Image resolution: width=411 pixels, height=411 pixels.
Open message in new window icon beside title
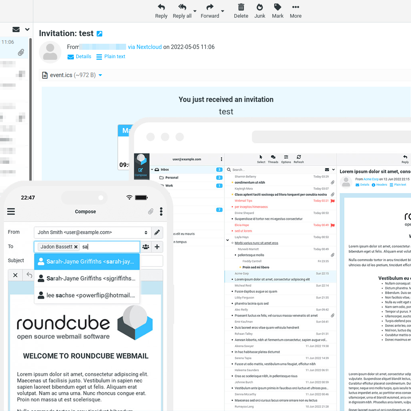click(x=100, y=34)
